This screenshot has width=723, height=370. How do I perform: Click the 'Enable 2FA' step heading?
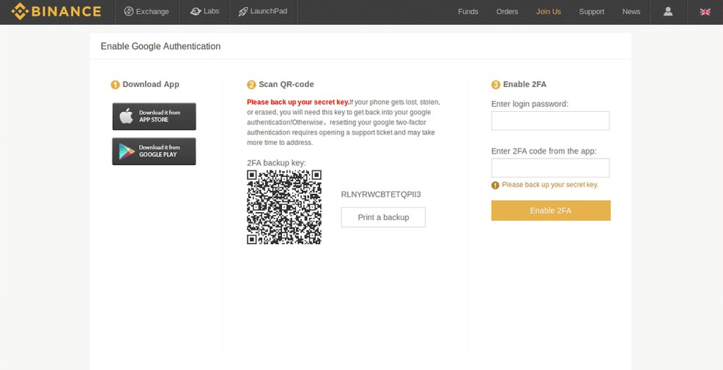click(525, 84)
